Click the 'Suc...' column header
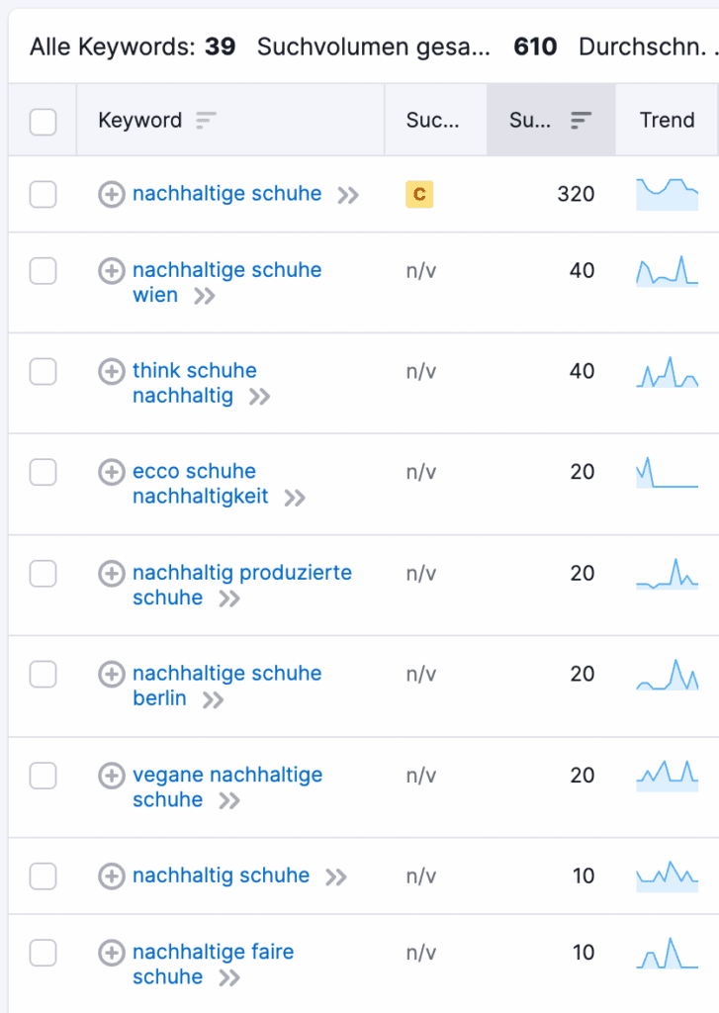This screenshot has height=1013, width=719. click(432, 121)
